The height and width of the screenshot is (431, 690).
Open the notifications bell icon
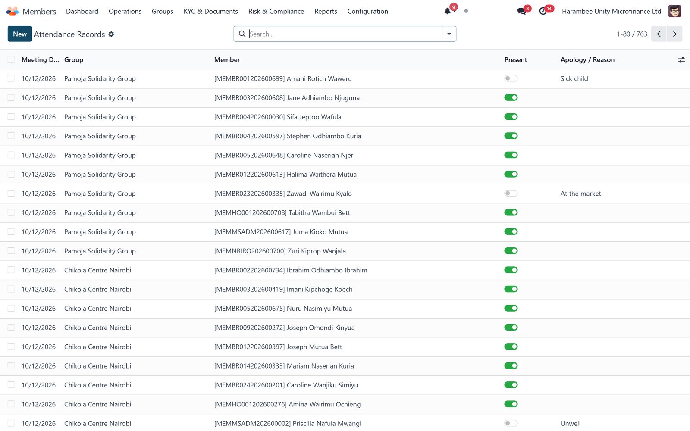click(x=448, y=11)
